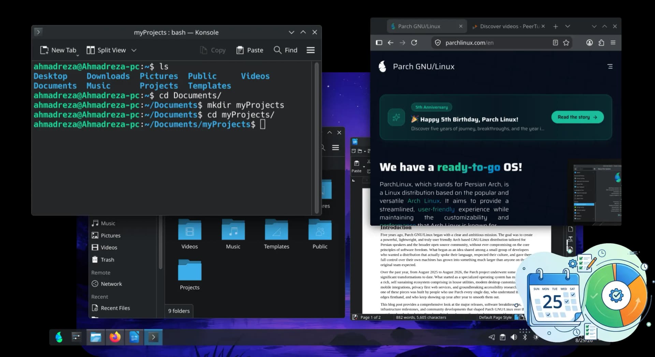Expand the list all tabs chevron in Firefox
This screenshot has height=357, width=655.
point(568,26)
